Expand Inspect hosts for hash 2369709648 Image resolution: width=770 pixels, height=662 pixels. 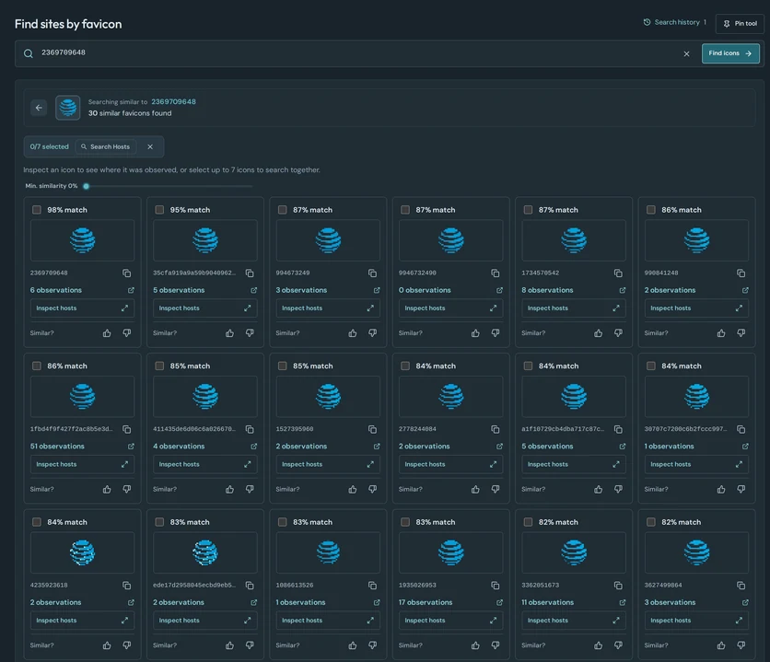(x=82, y=308)
